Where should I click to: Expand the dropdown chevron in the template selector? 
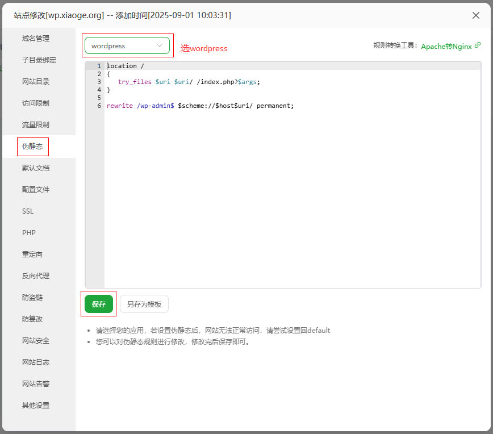tap(160, 45)
